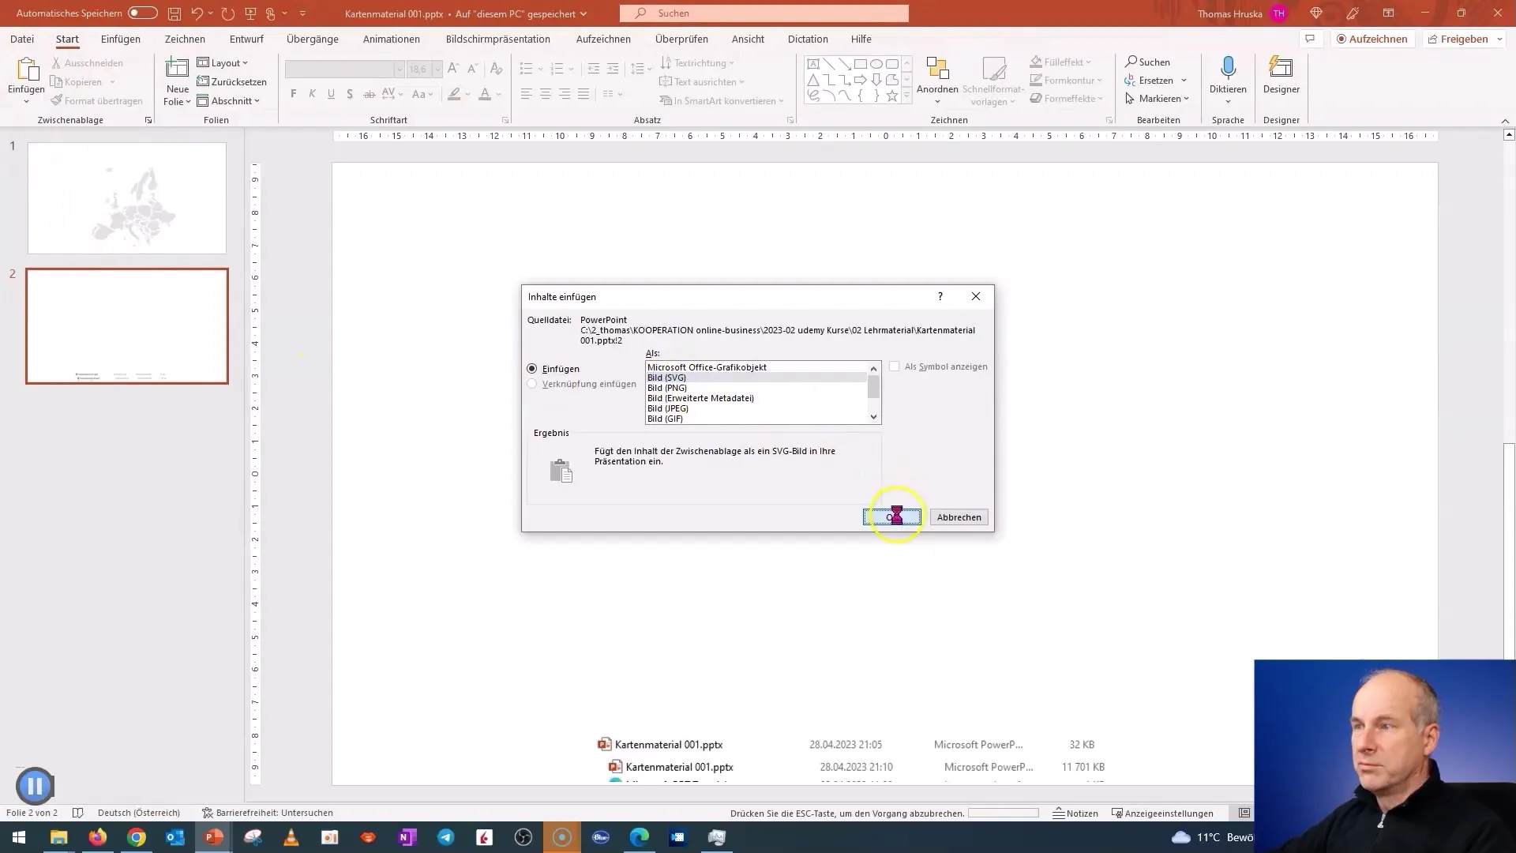Screen dimensions: 1516x853
Task: Switch to the Übergänge ribbon tab
Action: (313, 39)
